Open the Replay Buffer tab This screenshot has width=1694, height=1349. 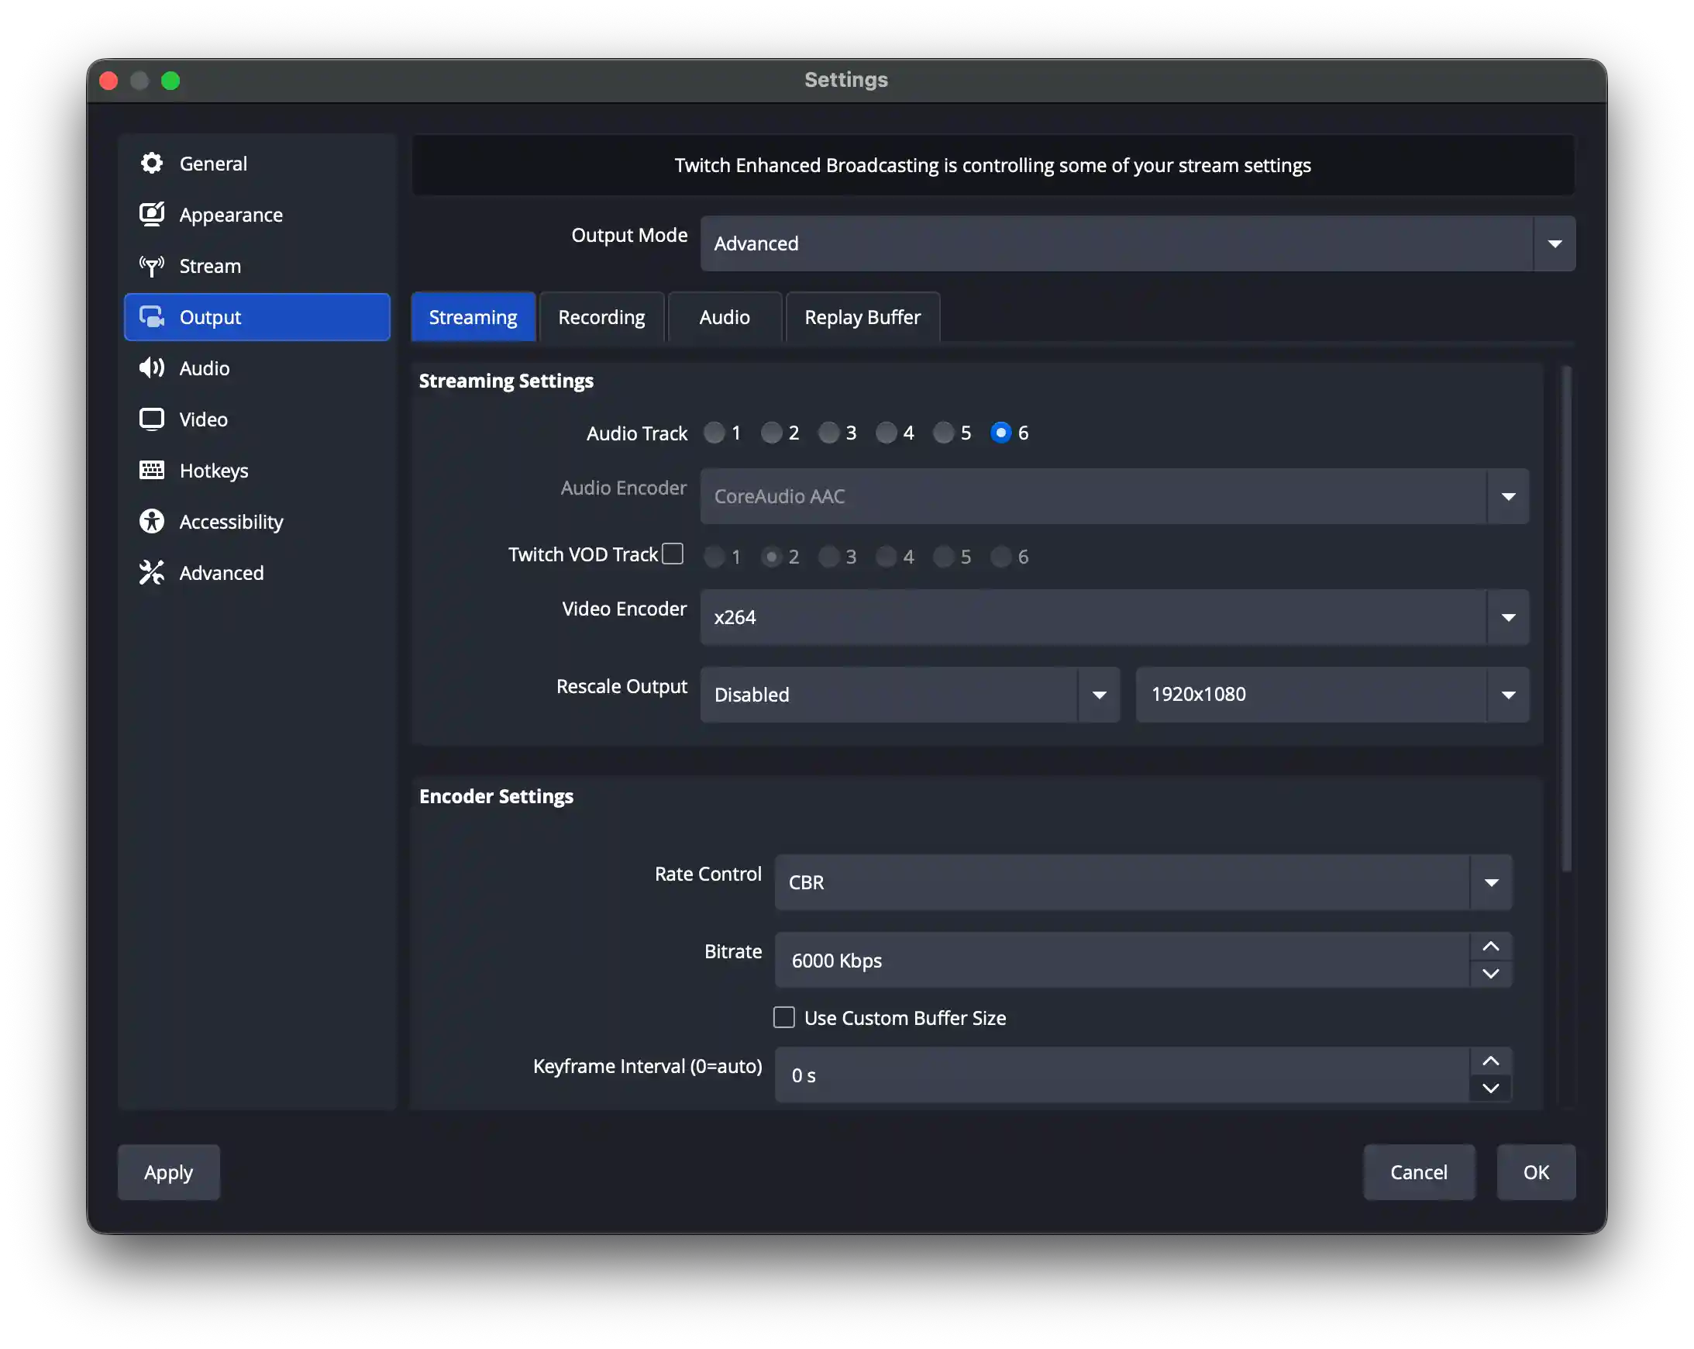pyautogui.click(x=862, y=318)
